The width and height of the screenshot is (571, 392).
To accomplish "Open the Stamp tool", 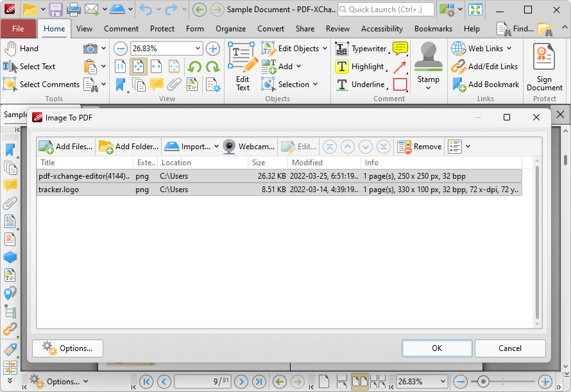I will 429,66.
